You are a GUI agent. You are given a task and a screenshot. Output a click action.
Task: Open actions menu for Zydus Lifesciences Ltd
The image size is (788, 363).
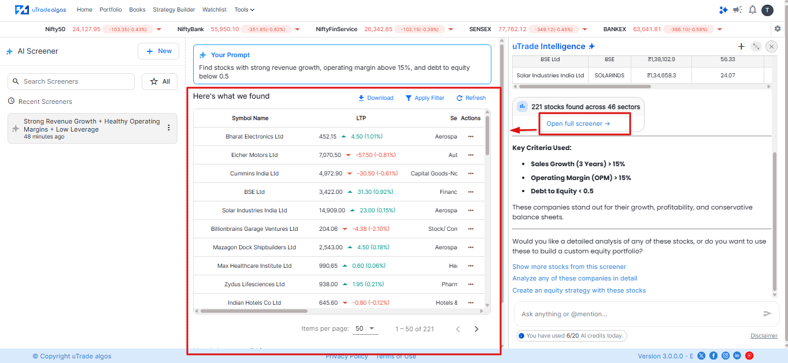[471, 285]
